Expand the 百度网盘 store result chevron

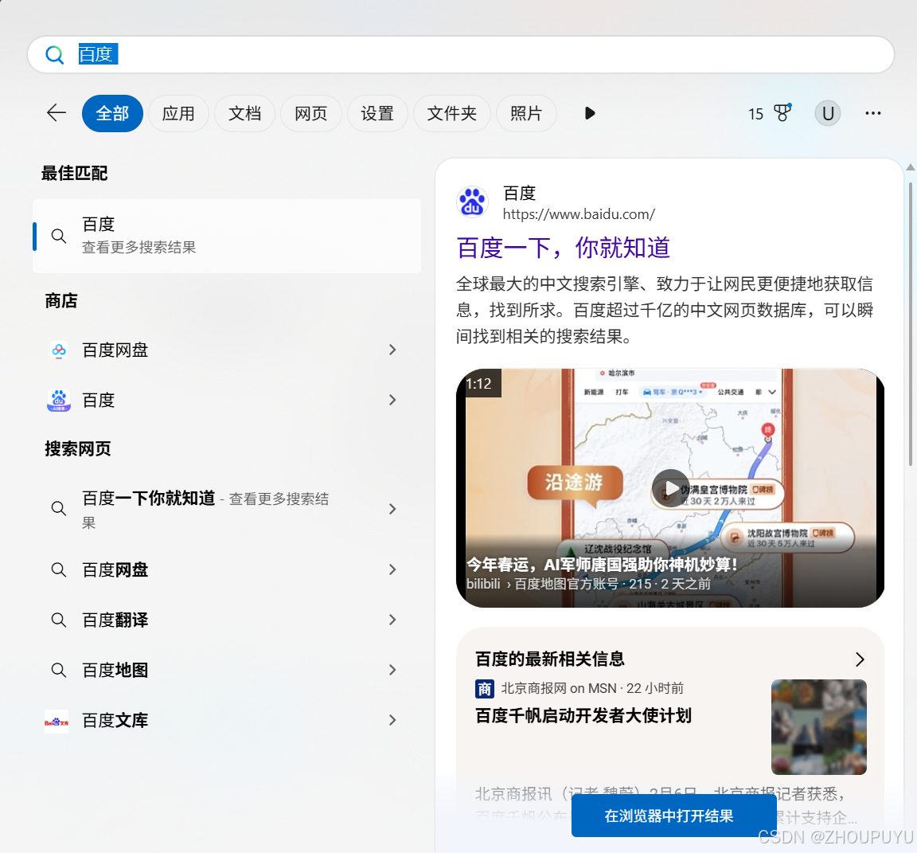[x=392, y=350]
